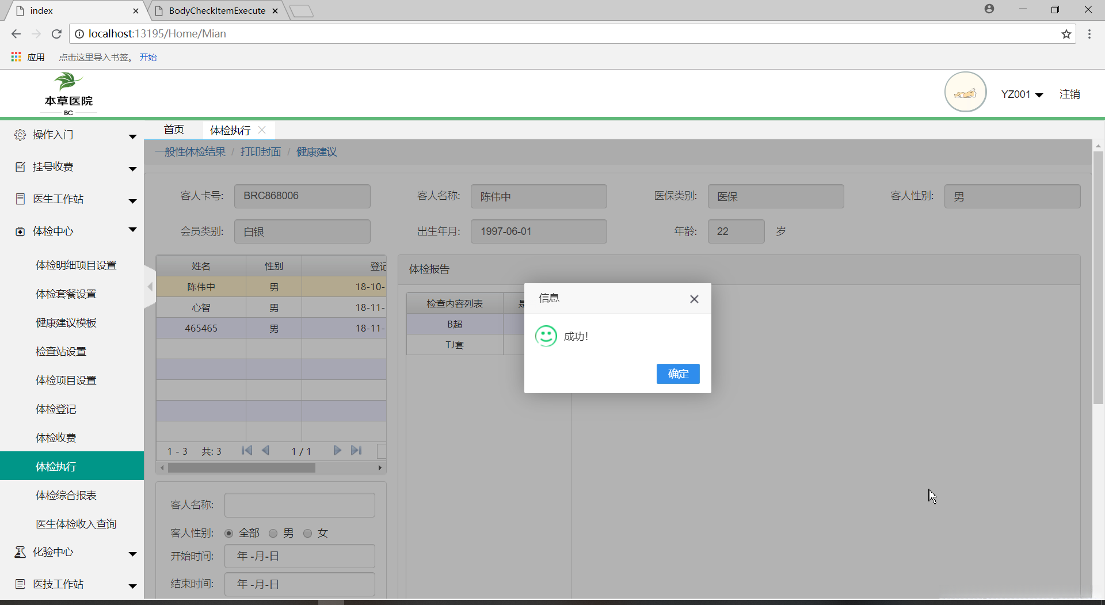Click the edit icon beside 挂号收费
The height and width of the screenshot is (605, 1105).
coord(20,167)
